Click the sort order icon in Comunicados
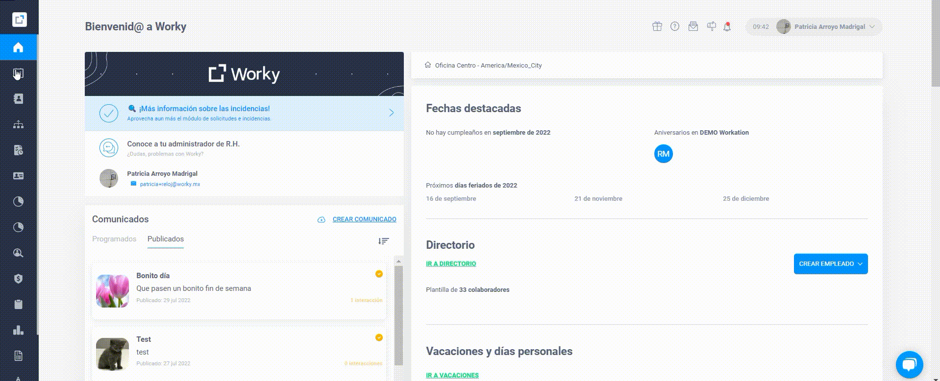The width and height of the screenshot is (940, 381). point(384,241)
